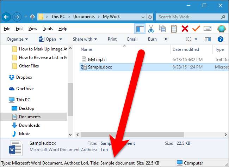
Task: Click the Burn command
Action: click(x=152, y=39)
